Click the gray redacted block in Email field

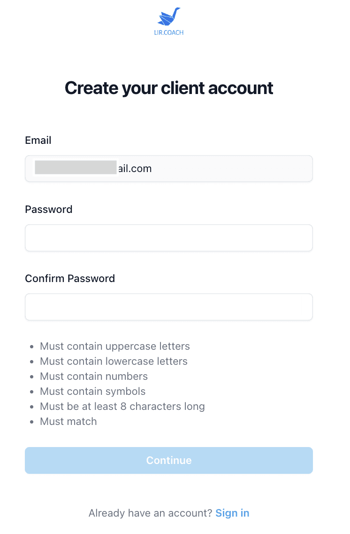click(76, 167)
